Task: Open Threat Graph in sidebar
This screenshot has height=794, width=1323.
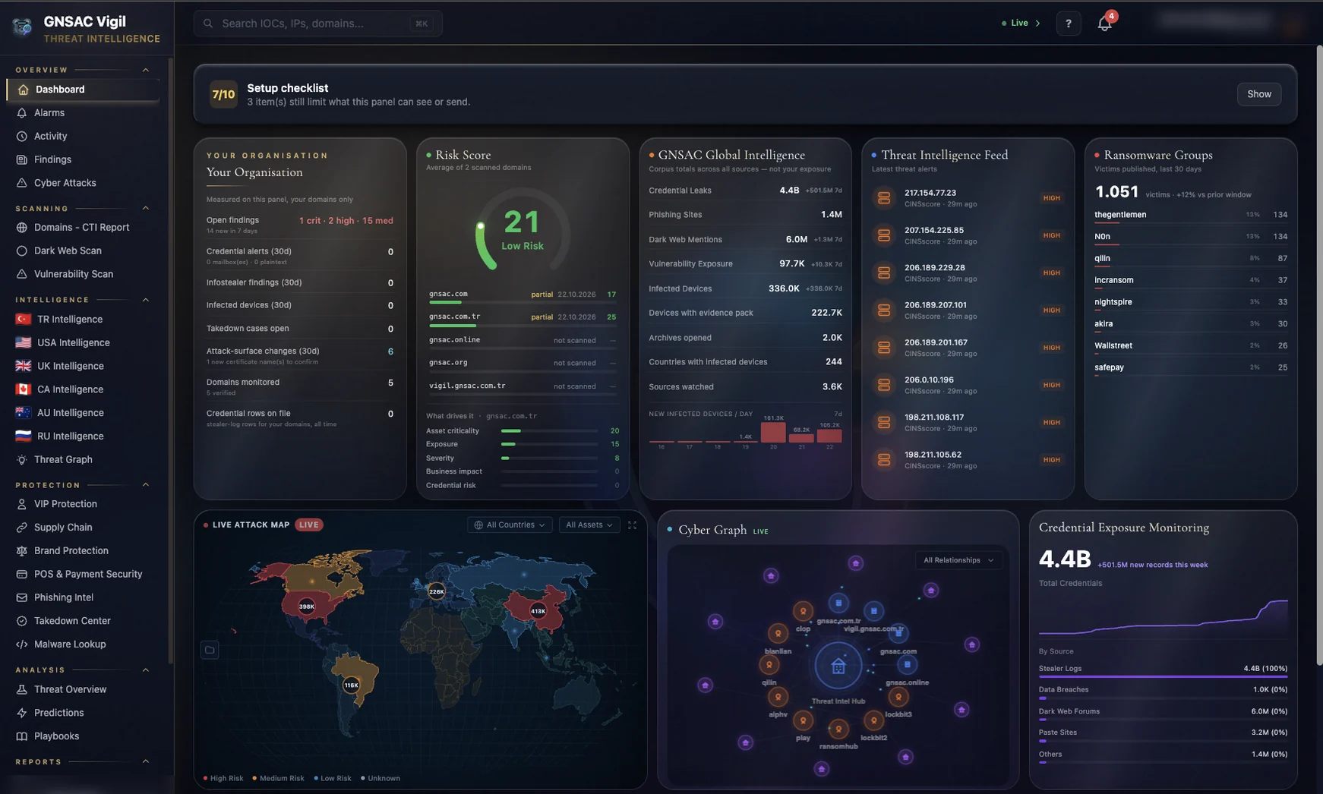Action: (x=82, y=460)
